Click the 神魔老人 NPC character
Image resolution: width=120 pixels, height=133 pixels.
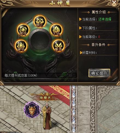point(47,116)
